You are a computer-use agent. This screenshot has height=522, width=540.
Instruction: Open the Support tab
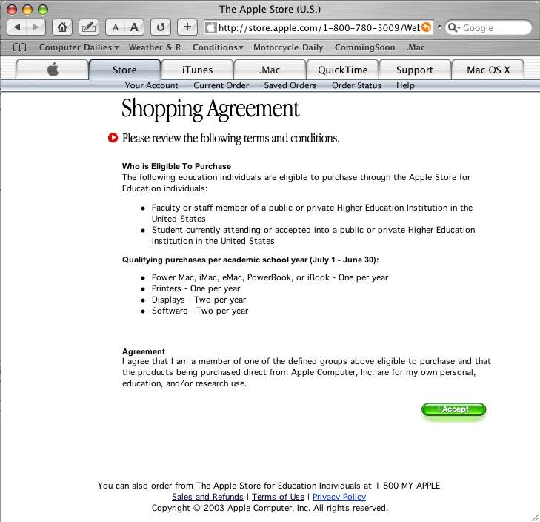click(415, 70)
